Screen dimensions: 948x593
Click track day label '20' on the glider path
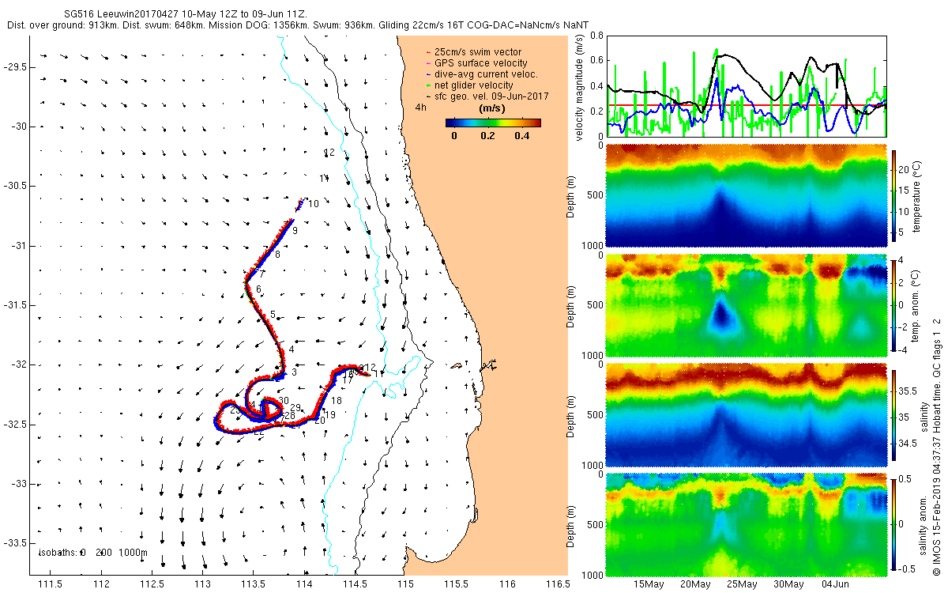pyautogui.click(x=320, y=421)
